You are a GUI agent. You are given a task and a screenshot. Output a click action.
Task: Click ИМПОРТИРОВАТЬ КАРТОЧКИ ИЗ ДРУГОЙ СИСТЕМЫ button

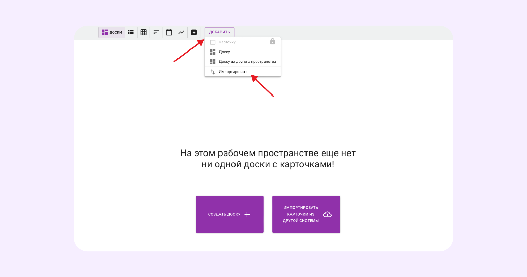[306, 214]
